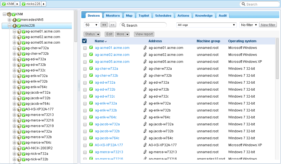
Task: Click the pencil icon for AG-KS-XP32A-177 row
Action: point(145,145)
